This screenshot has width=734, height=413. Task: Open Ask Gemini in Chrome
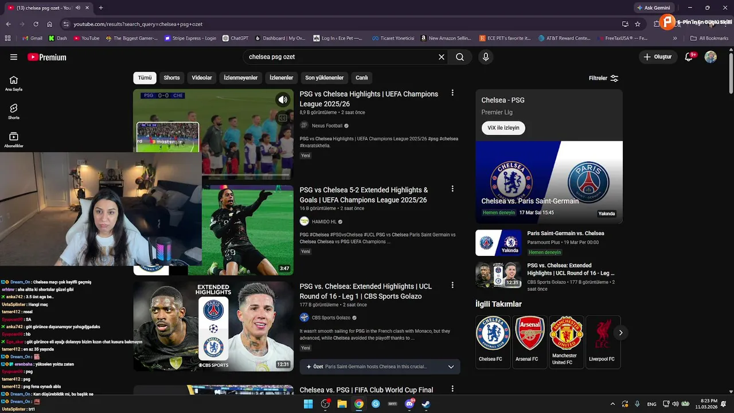(653, 7)
